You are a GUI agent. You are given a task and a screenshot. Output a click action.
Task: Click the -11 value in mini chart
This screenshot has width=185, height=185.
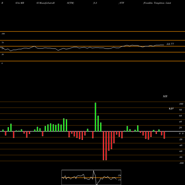pyautogui.click(x=119, y=180)
